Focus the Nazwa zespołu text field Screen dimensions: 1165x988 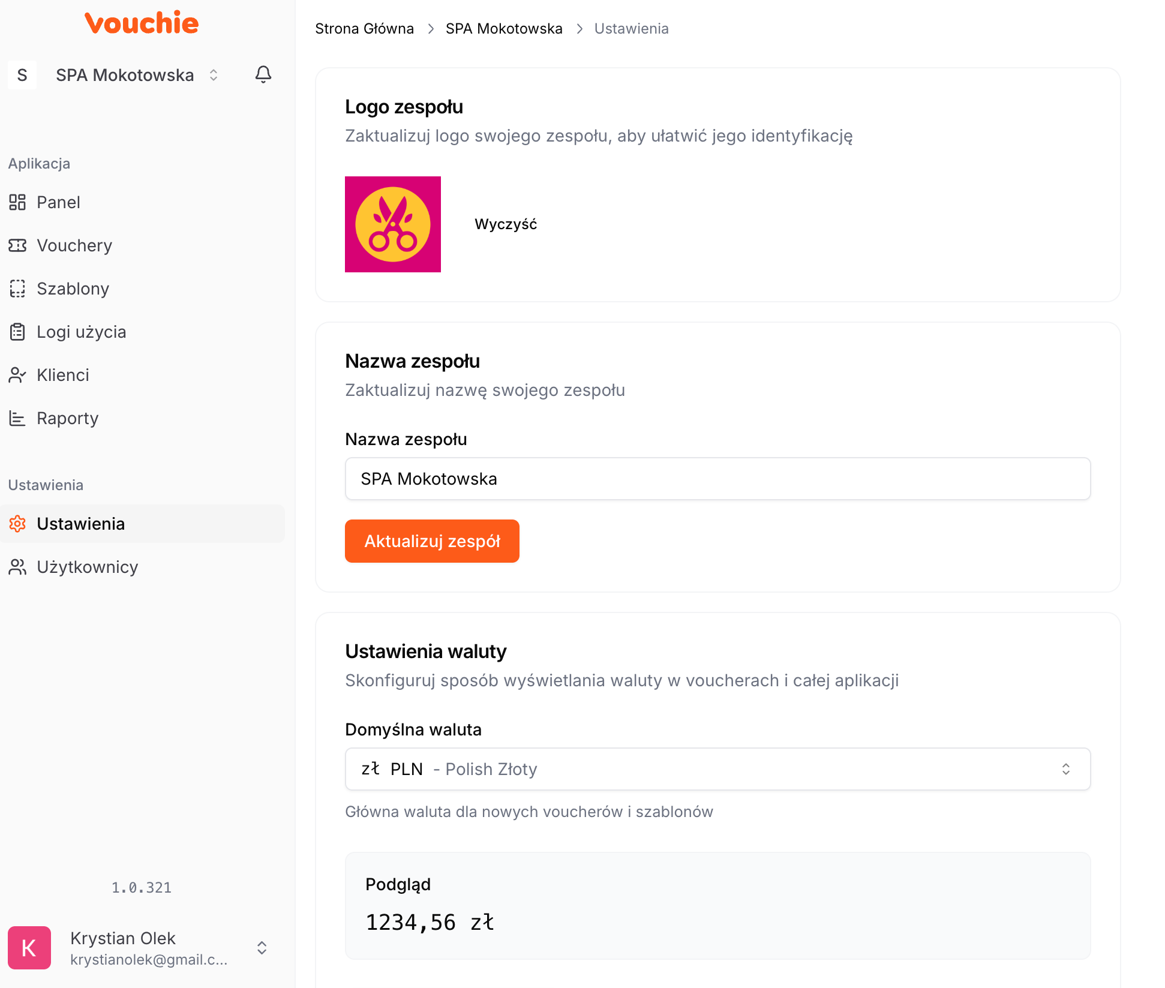coord(717,479)
